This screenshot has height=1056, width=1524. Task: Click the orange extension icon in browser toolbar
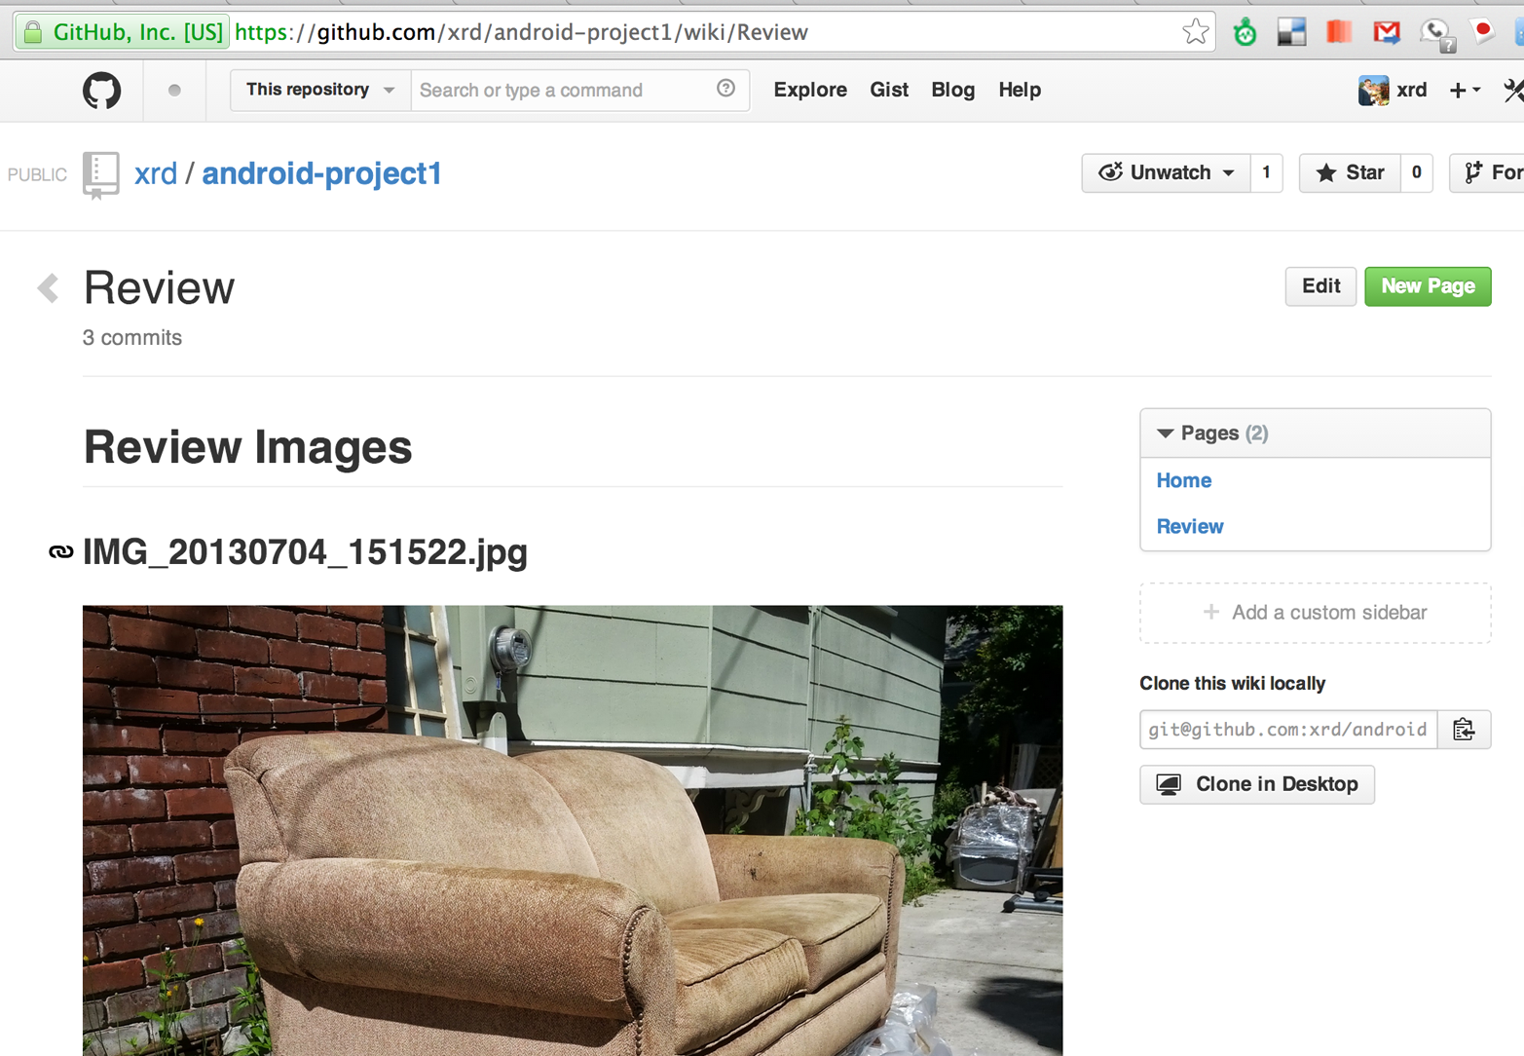point(1339,32)
